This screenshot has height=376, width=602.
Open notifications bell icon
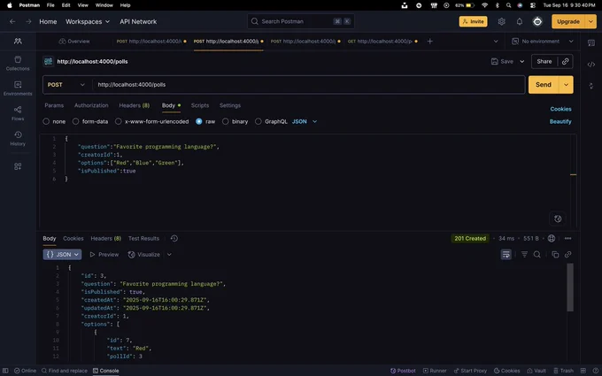[x=519, y=21]
